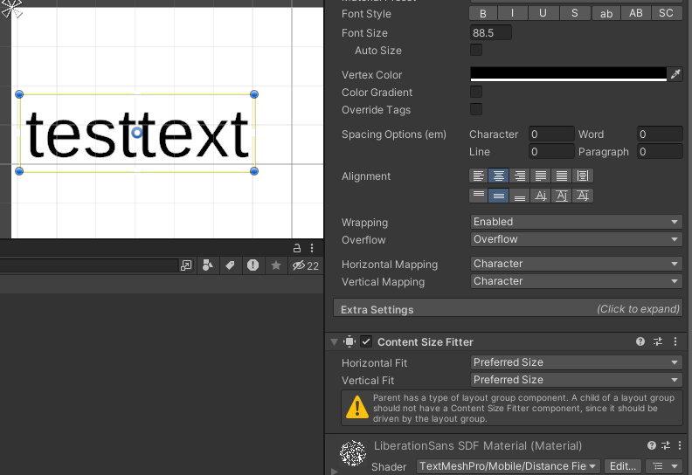The image size is (692, 475).
Task: Toggle the panel lock icon
Action: [297, 248]
